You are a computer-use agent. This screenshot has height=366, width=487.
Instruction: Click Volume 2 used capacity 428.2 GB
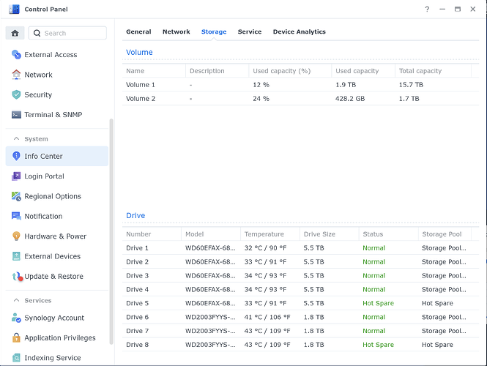[x=350, y=99]
